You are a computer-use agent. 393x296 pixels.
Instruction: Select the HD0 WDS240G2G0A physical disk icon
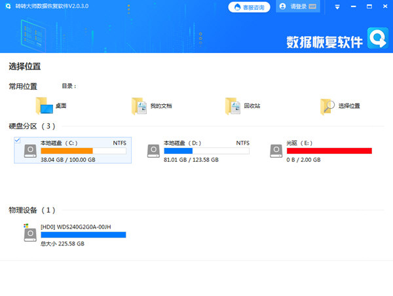click(30, 234)
